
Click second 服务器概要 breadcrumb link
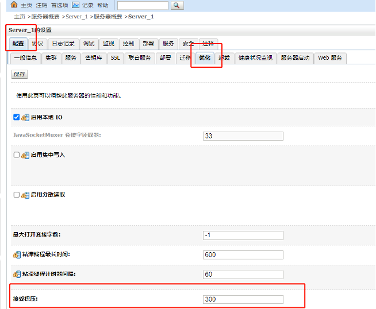108,17
